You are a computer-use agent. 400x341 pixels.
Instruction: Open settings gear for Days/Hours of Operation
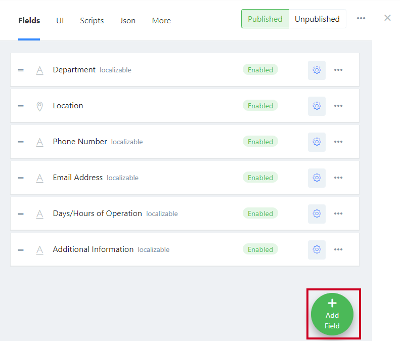(317, 214)
